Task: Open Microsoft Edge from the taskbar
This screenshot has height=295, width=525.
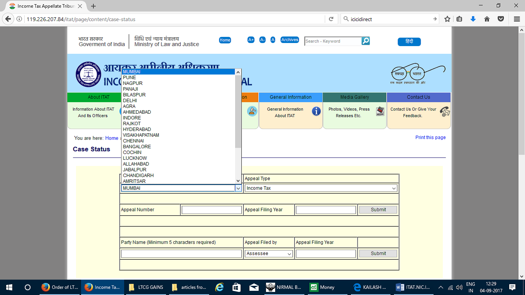Action: [x=219, y=287]
